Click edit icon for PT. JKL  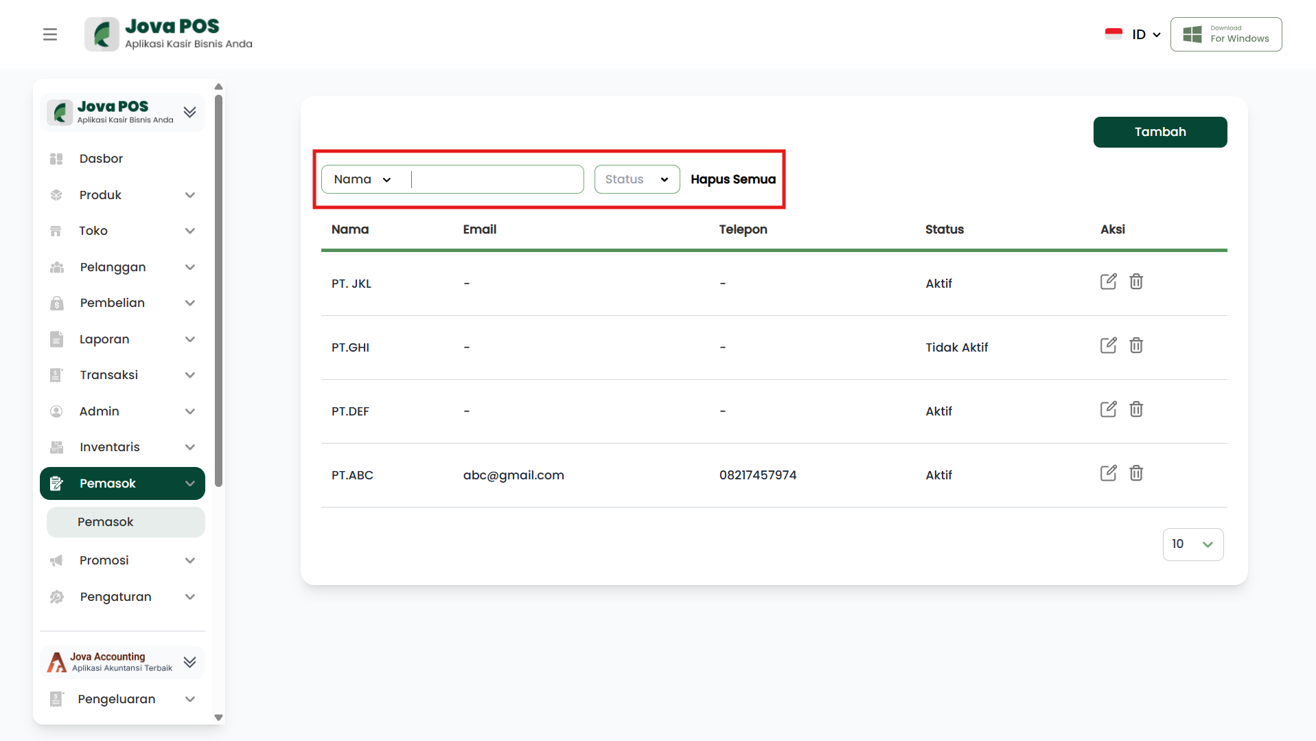tap(1108, 282)
